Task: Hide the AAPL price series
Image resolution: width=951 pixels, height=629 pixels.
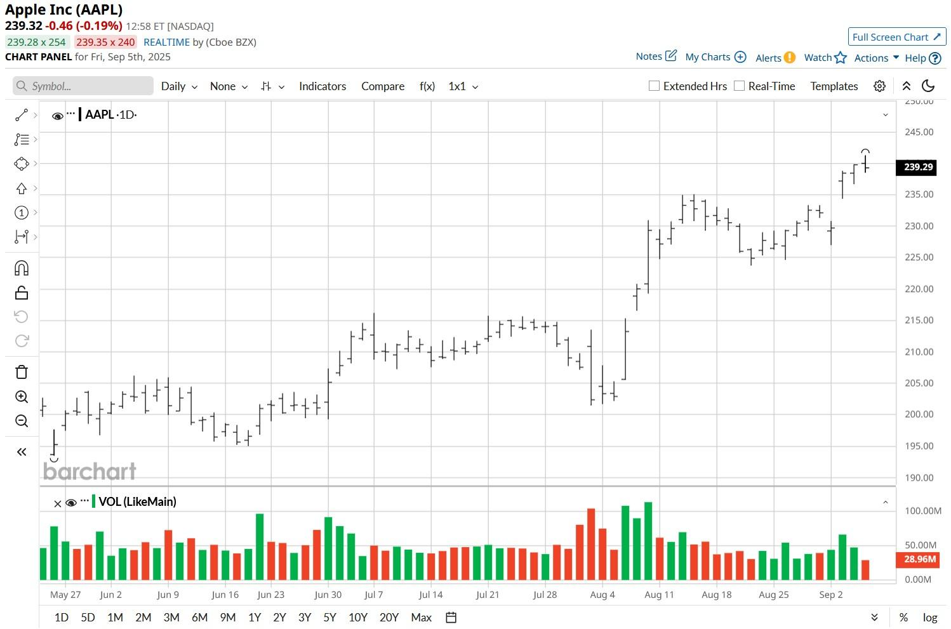Action: 58,116
